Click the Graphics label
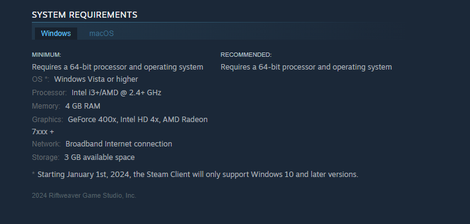 click(47, 120)
